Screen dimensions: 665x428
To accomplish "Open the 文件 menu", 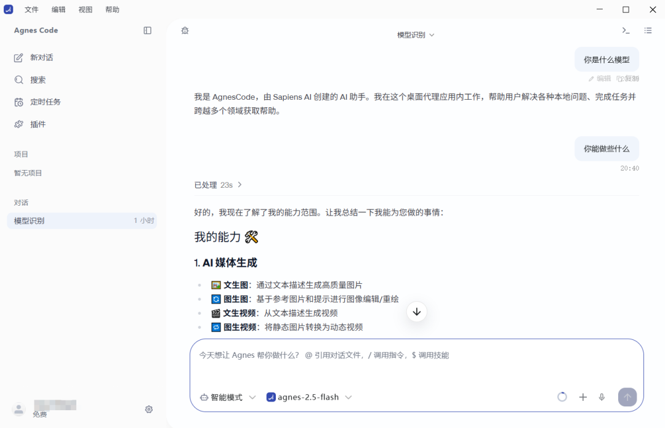I will pyautogui.click(x=31, y=10).
